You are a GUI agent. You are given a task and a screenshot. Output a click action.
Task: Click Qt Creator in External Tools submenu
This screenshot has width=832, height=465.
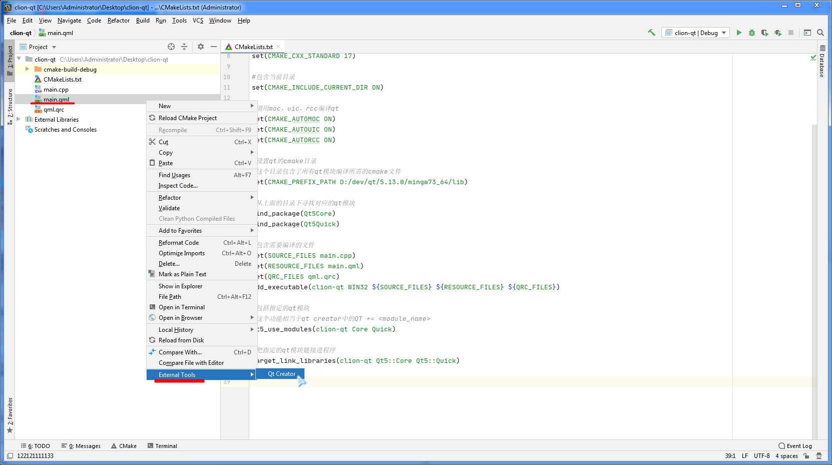(x=280, y=374)
